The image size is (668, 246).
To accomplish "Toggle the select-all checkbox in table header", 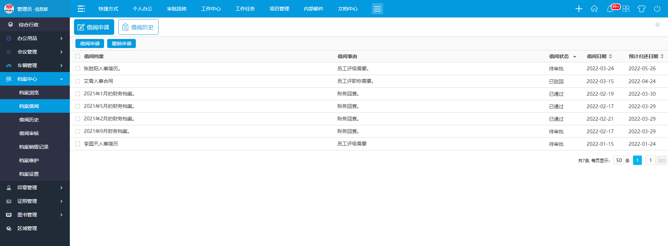I will click(x=78, y=56).
